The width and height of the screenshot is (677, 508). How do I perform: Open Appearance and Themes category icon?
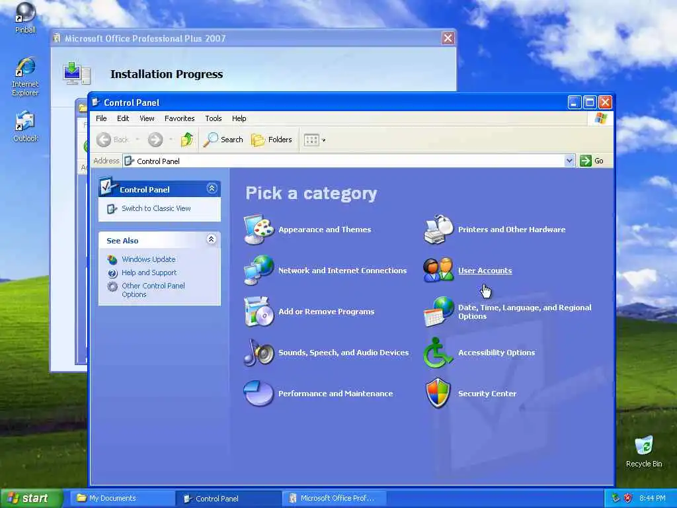[259, 230]
